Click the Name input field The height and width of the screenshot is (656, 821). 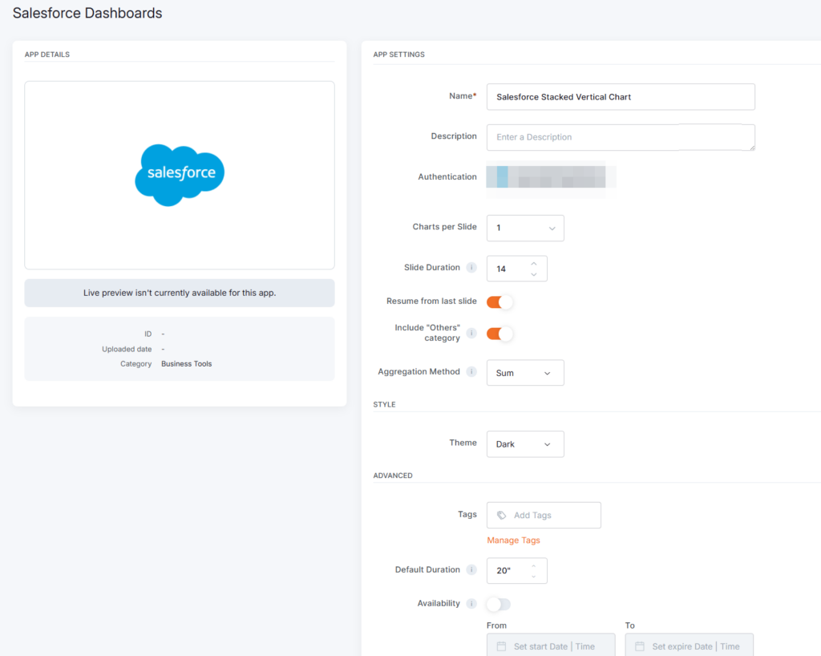[x=621, y=97]
